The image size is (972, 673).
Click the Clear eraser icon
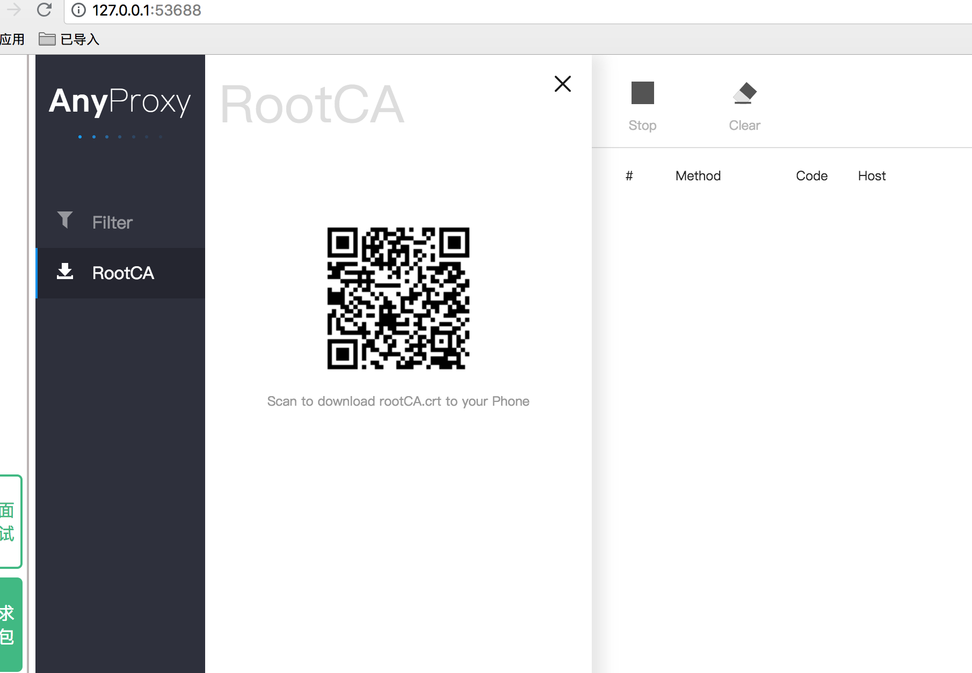click(x=745, y=92)
